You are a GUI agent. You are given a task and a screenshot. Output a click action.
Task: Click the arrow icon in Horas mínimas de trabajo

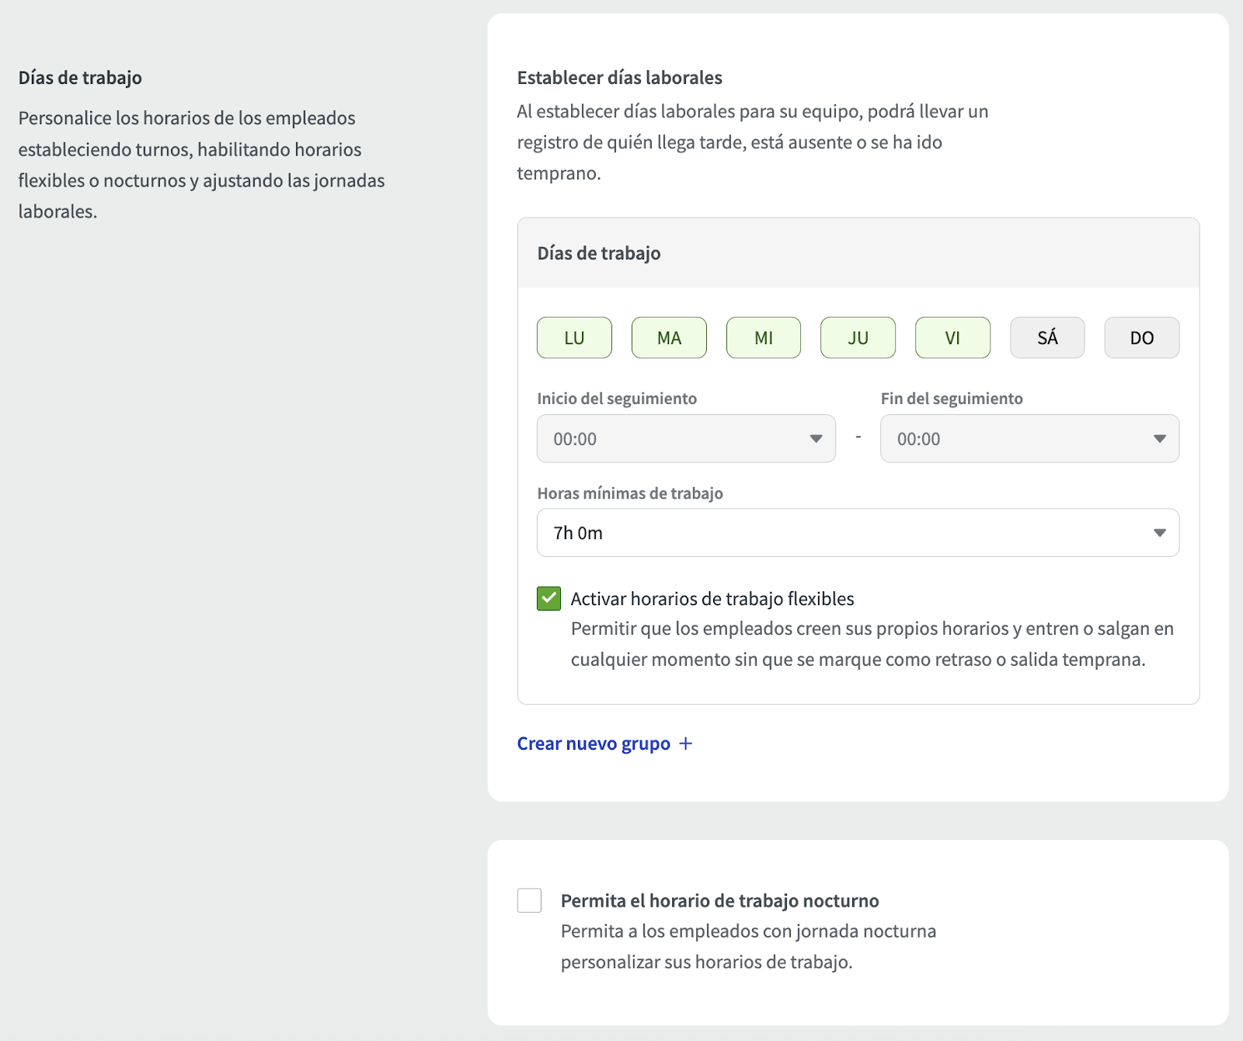tap(1159, 533)
